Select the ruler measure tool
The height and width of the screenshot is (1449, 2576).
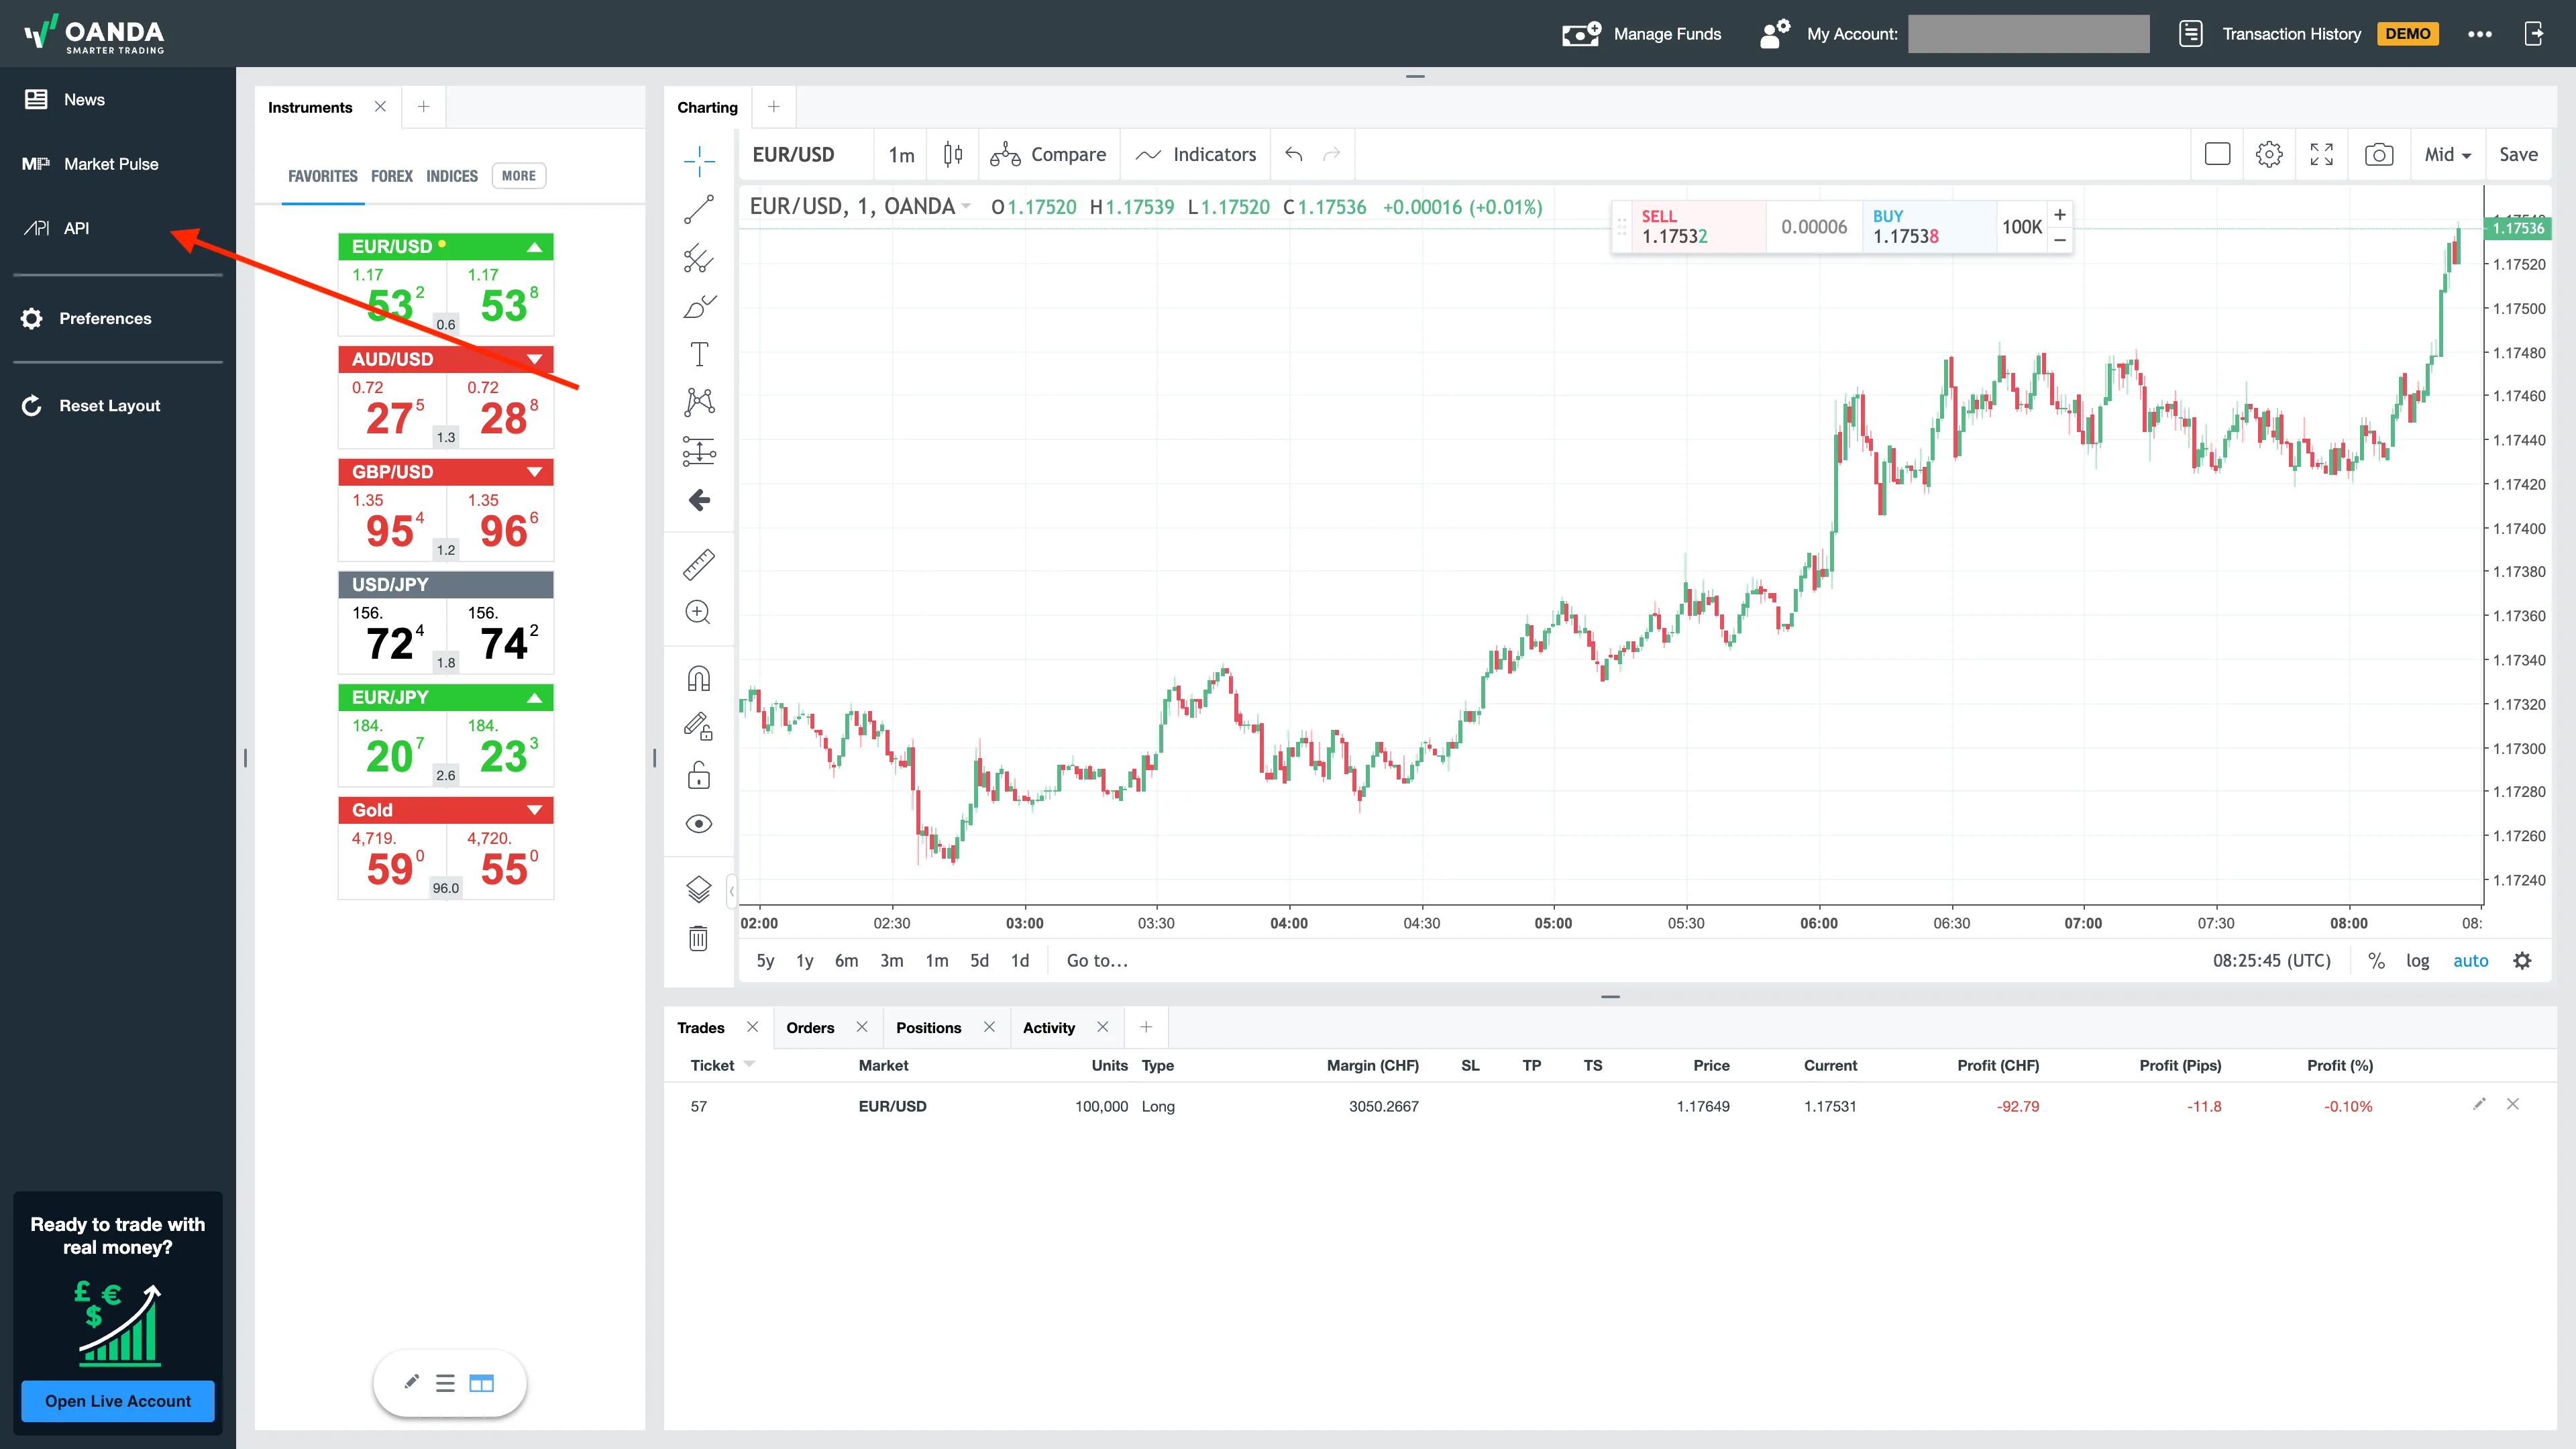(x=698, y=564)
